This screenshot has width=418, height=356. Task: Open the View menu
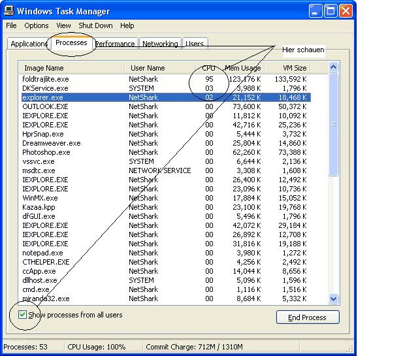(63, 25)
